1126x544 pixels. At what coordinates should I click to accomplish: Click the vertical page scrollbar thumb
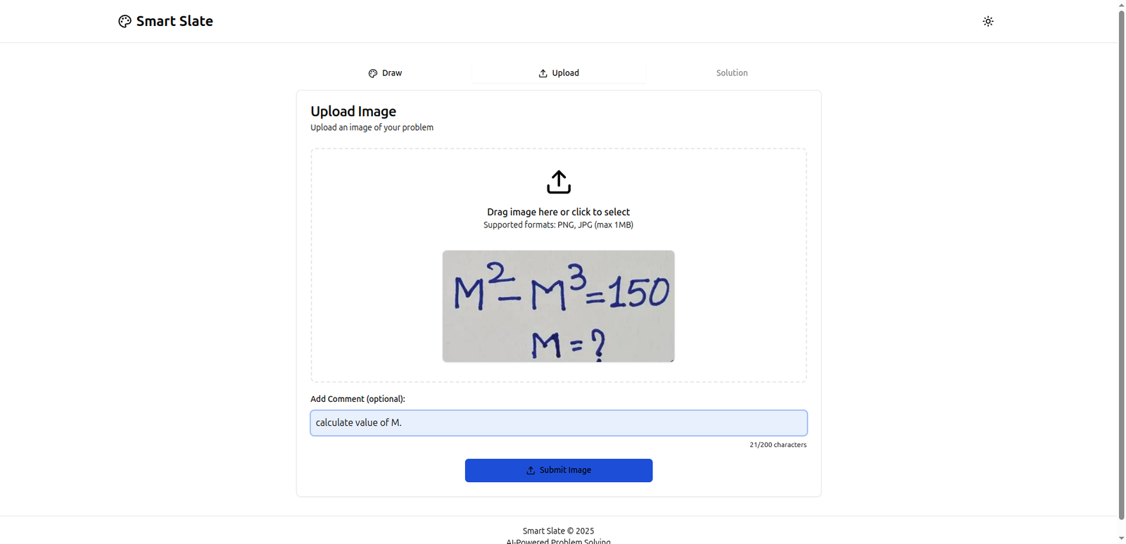coord(1121,264)
